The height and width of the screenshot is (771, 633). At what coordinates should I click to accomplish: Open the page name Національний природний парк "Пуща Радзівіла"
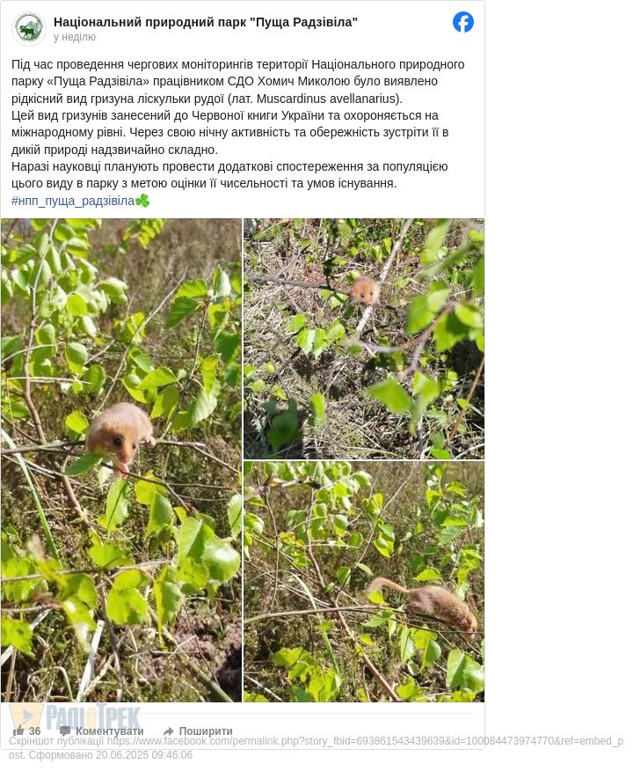(205, 22)
